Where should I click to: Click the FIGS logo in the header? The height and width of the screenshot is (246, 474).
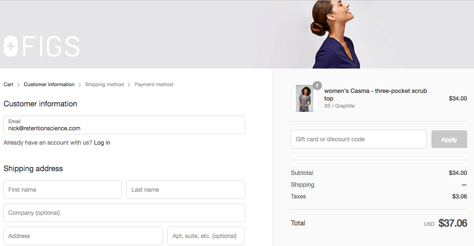[42, 46]
